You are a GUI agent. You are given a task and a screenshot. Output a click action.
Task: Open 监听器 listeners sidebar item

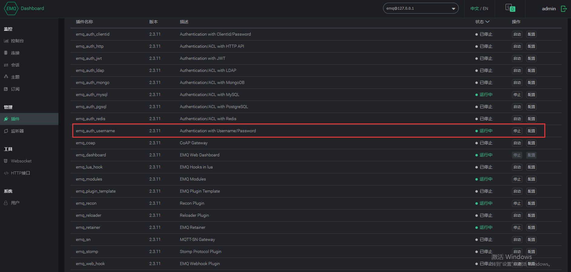pyautogui.click(x=29, y=131)
